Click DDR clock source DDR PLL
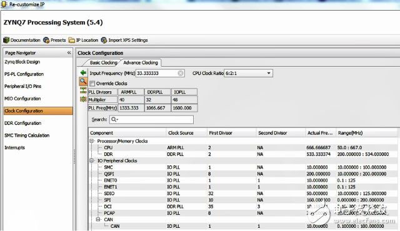400x231 pixels. coord(176,154)
